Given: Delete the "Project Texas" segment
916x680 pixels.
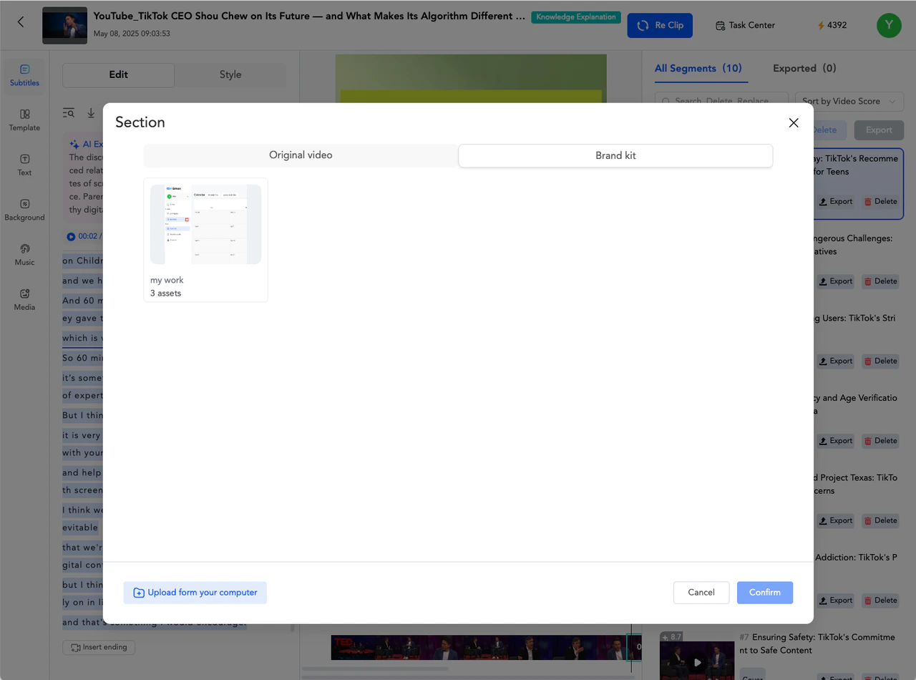Looking at the screenshot, I should tap(880, 521).
